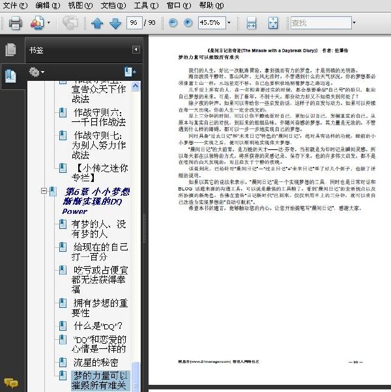The image size is (391, 392).
Task: Click the bookmarks panel scrollbar thumb
Action: tap(136, 376)
